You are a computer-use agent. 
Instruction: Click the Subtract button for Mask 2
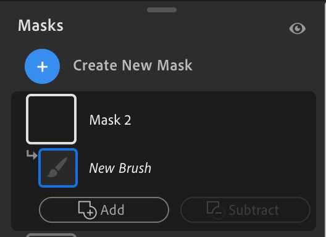pyautogui.click(x=246, y=210)
